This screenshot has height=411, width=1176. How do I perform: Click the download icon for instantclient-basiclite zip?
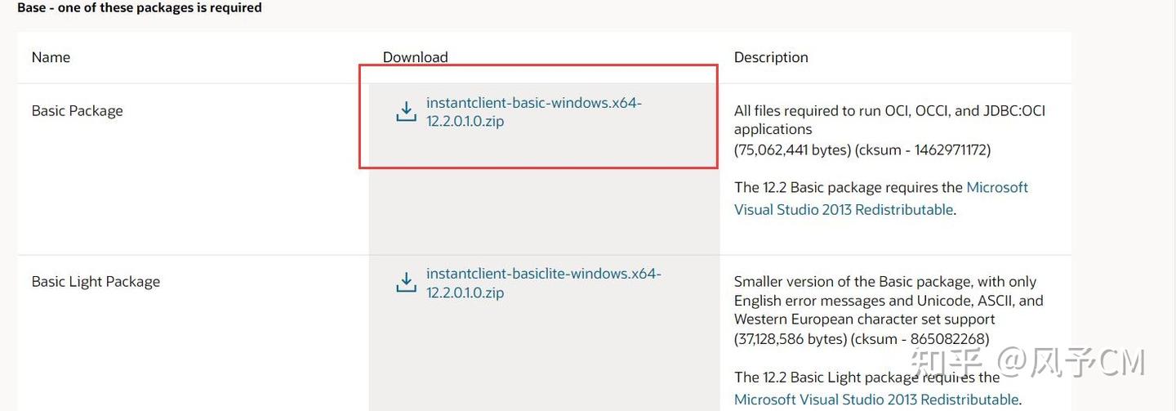pyautogui.click(x=406, y=283)
